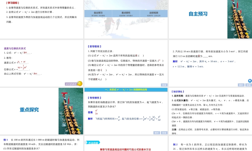Click the smiley emoji beside 对对答案吧
Screen dimensions: 252x151
coord(80,84)
